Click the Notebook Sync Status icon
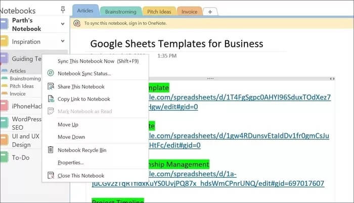 (51, 73)
